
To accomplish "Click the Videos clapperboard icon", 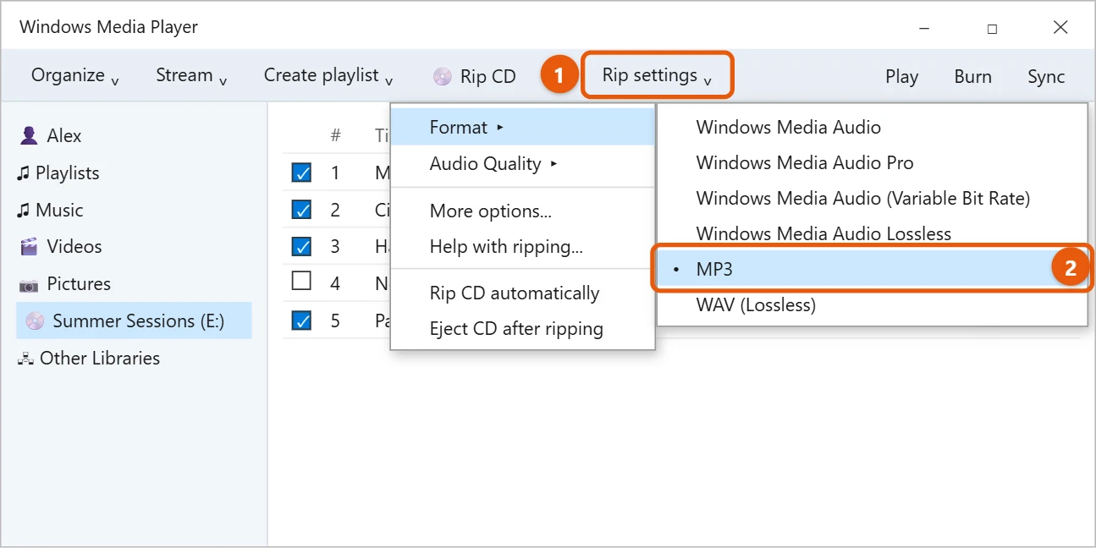I will 30,247.
